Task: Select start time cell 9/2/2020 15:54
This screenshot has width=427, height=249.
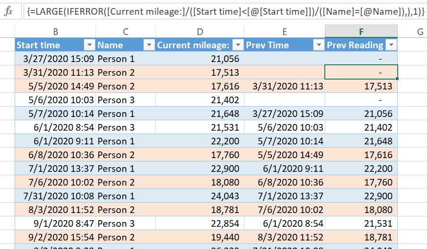Action: (55, 237)
